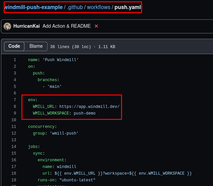The width and height of the screenshot is (213, 186).
Task: Select line number 9
Action: click(x=15, y=113)
